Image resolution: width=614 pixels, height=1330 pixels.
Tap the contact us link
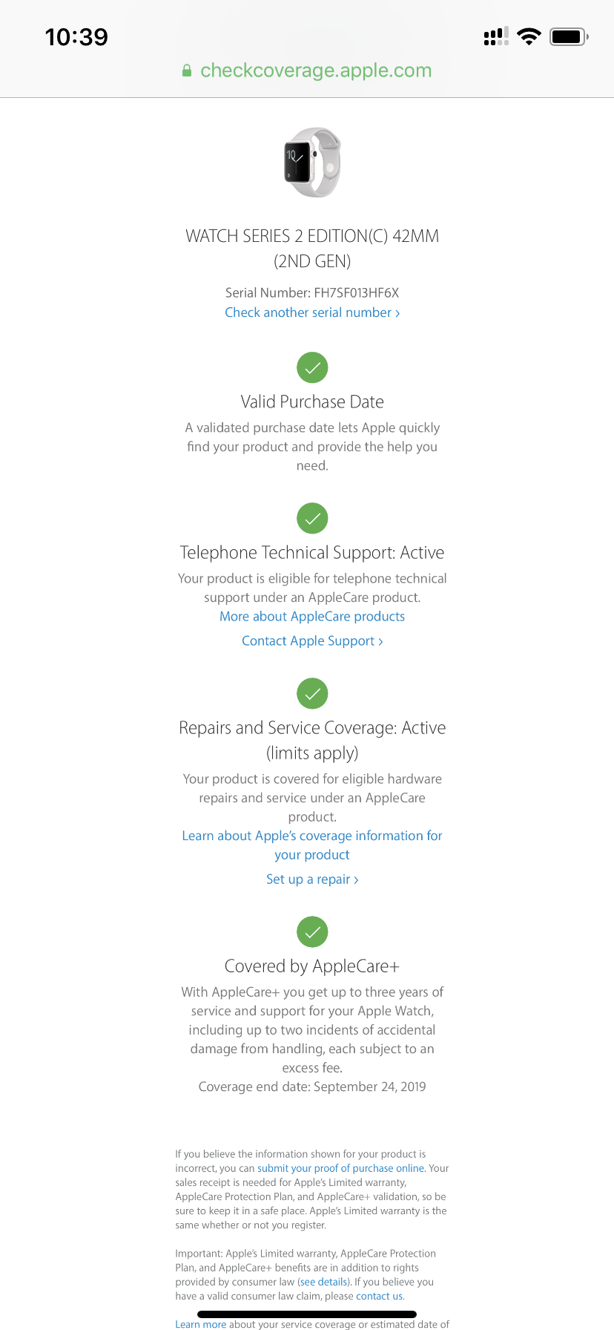(x=380, y=1296)
